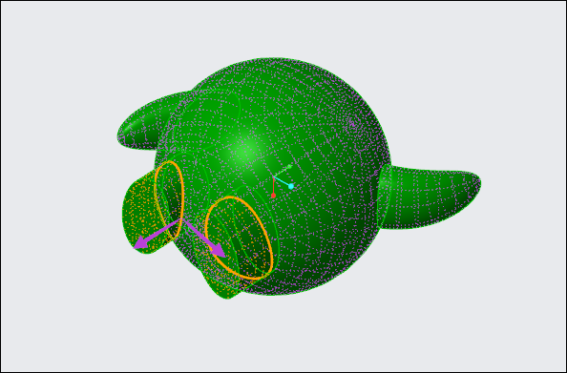Image resolution: width=567 pixels, height=373 pixels.
Task: Select the larger orange ellipse outline
Action: 239,238
